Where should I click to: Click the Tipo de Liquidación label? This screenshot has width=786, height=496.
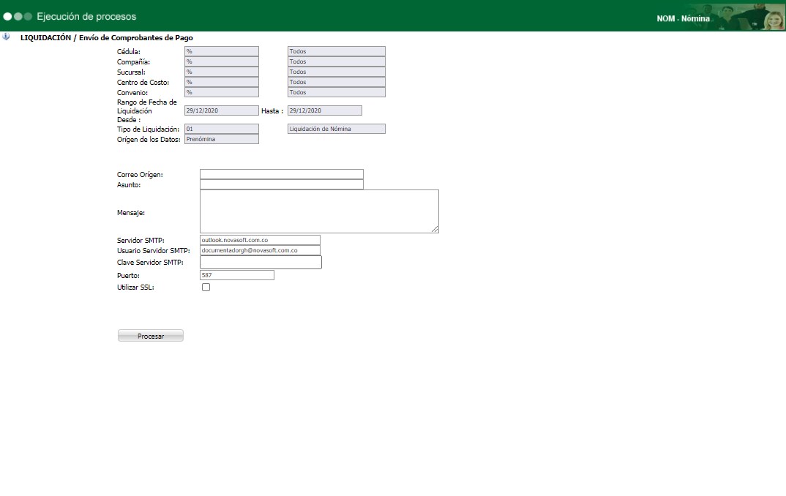[x=148, y=129]
